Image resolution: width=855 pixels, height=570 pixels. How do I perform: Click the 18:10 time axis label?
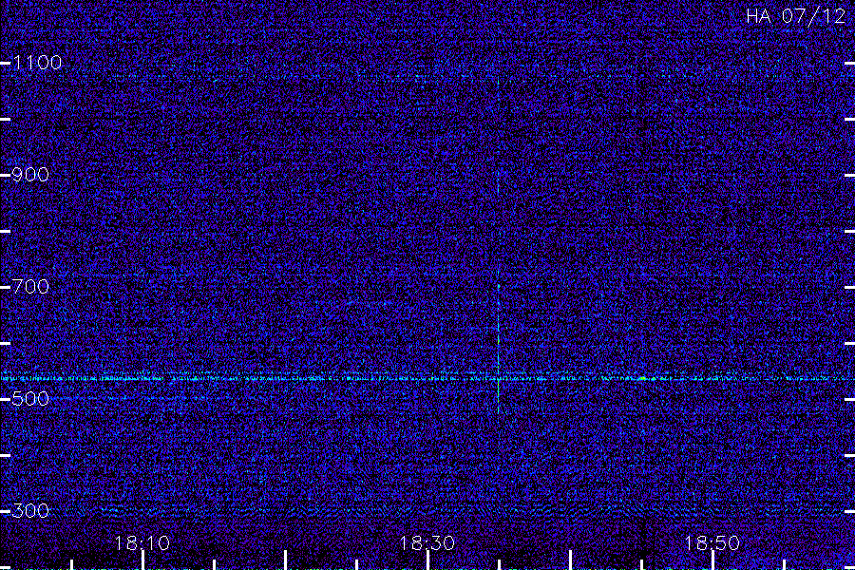142,542
